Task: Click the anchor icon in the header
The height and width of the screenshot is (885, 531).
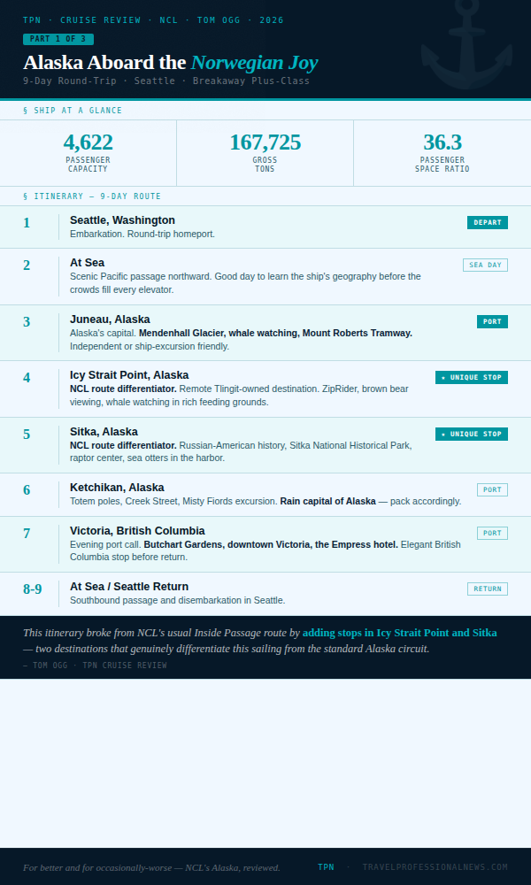Action: (x=466, y=44)
